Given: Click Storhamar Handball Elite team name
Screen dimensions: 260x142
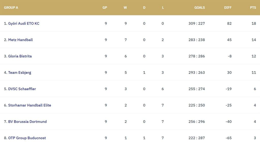Looking at the screenshot, I should (x=29, y=105).
